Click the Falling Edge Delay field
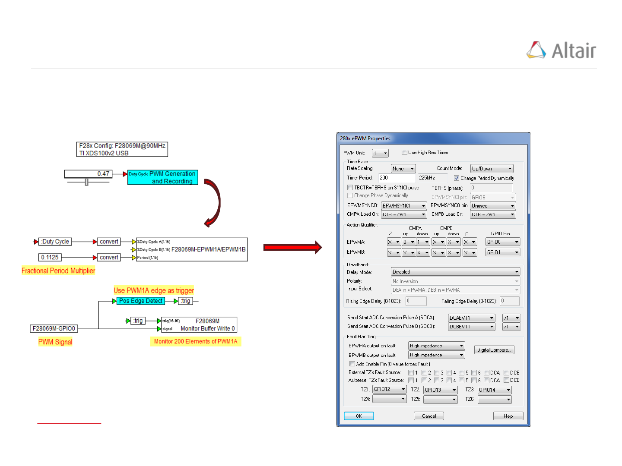 click(510, 301)
